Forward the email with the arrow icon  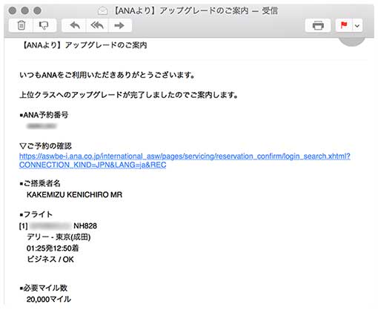[x=119, y=25]
